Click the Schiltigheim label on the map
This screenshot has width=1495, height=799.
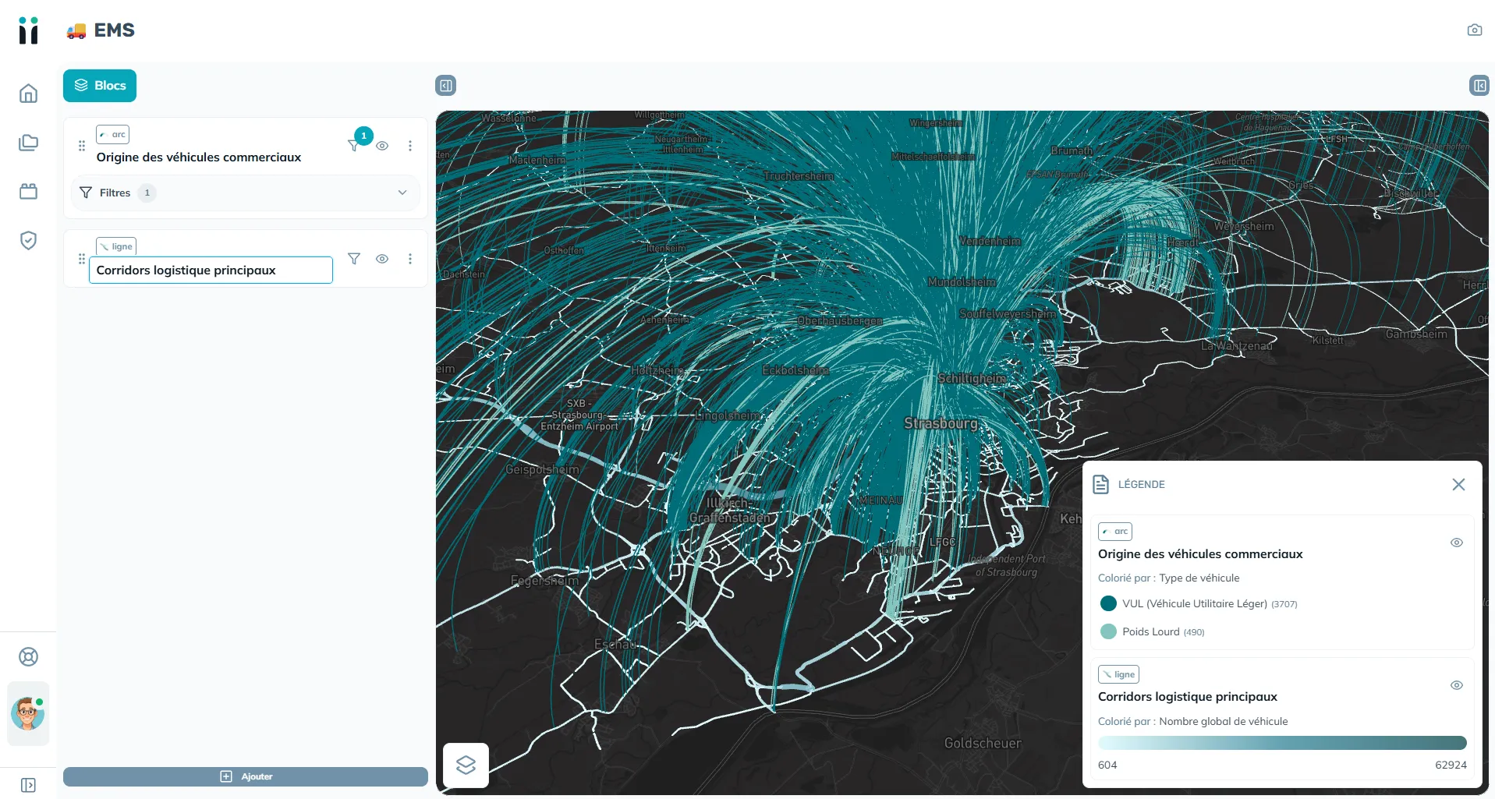972,378
